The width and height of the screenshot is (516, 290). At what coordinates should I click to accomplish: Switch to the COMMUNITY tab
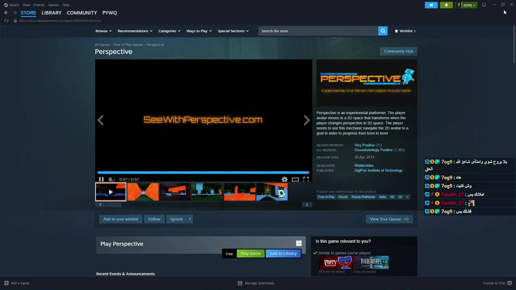pyautogui.click(x=82, y=13)
